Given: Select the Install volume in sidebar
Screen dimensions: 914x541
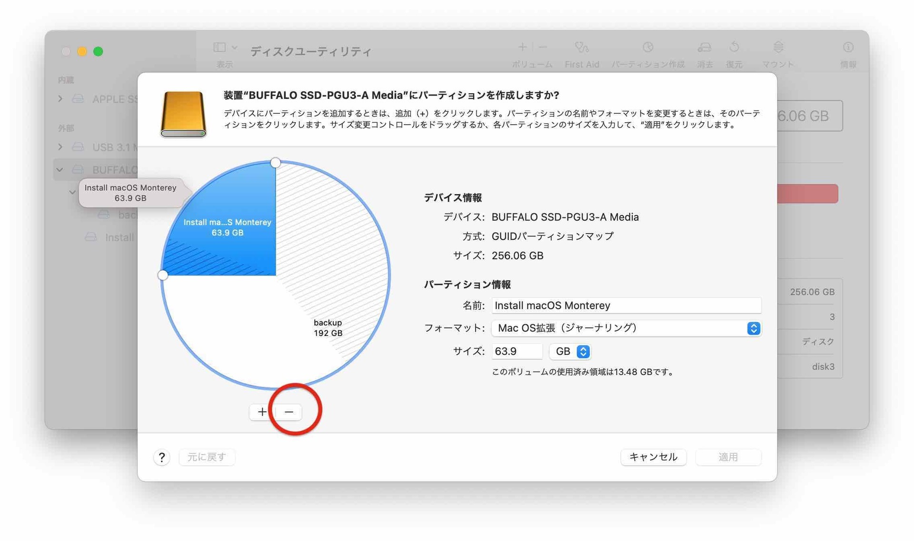Looking at the screenshot, I should pos(110,237).
